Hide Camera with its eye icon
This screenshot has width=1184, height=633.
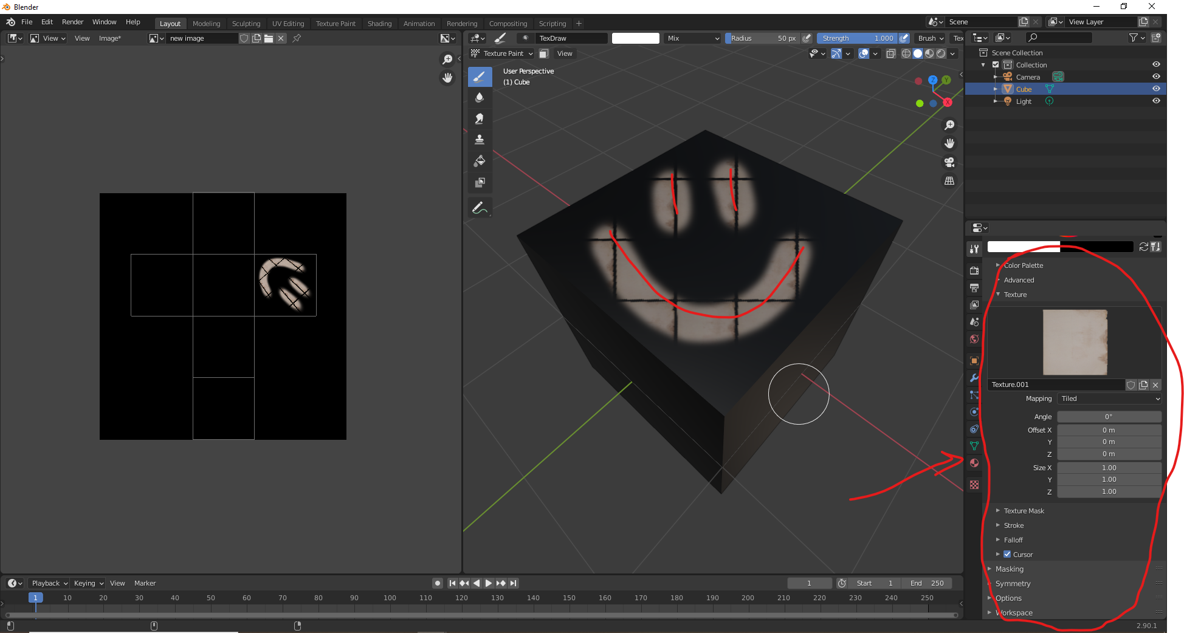point(1156,77)
